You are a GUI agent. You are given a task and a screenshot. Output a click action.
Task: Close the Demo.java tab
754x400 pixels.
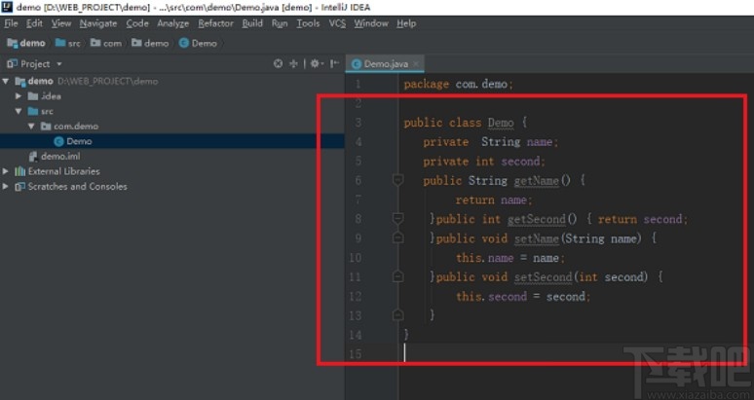pos(416,64)
